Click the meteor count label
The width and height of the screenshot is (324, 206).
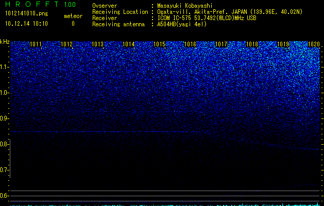[x=73, y=16]
